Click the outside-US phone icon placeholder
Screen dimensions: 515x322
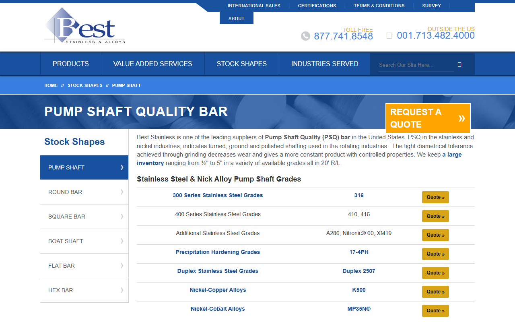tap(389, 35)
